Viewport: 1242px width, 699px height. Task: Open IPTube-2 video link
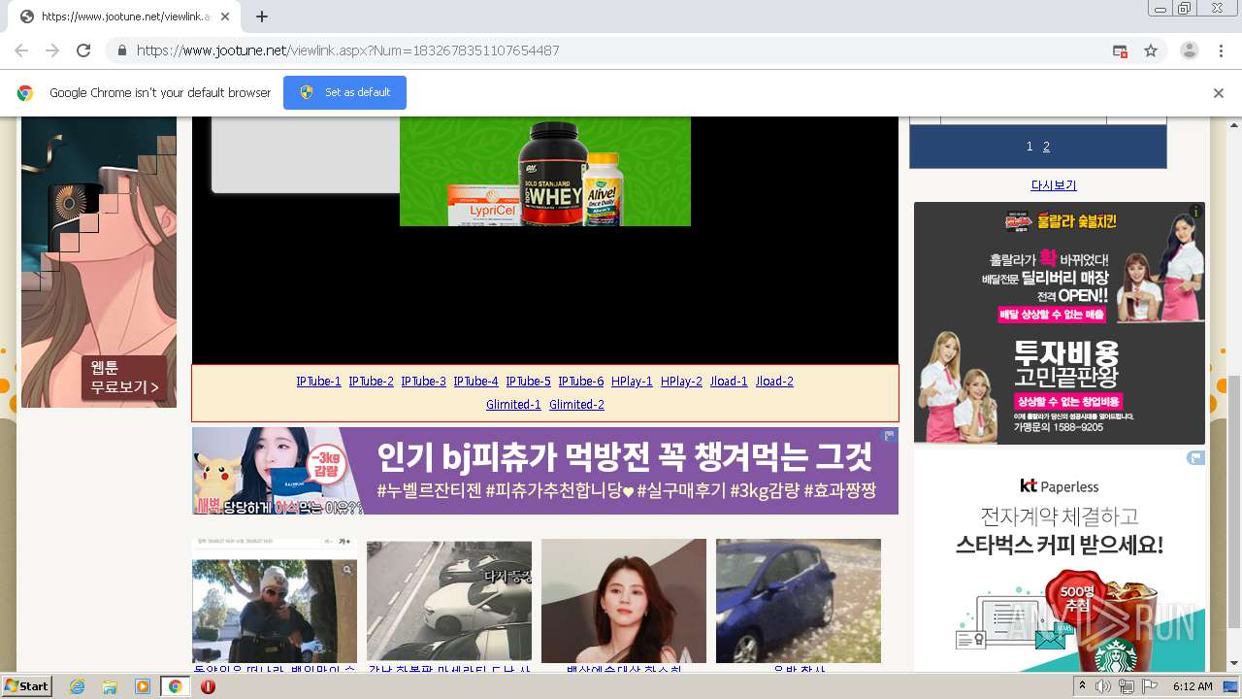click(x=371, y=382)
